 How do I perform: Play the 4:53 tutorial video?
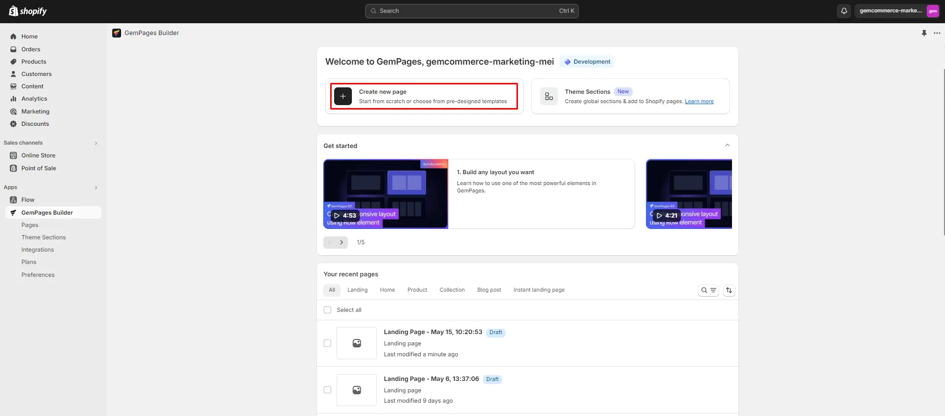(x=344, y=216)
